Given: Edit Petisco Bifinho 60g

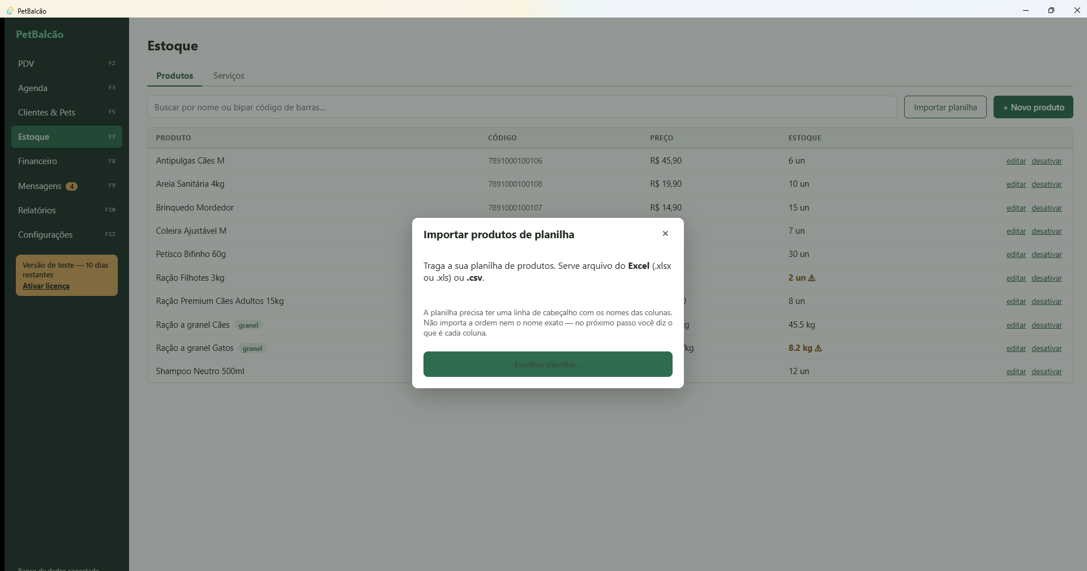Looking at the screenshot, I should point(1016,255).
